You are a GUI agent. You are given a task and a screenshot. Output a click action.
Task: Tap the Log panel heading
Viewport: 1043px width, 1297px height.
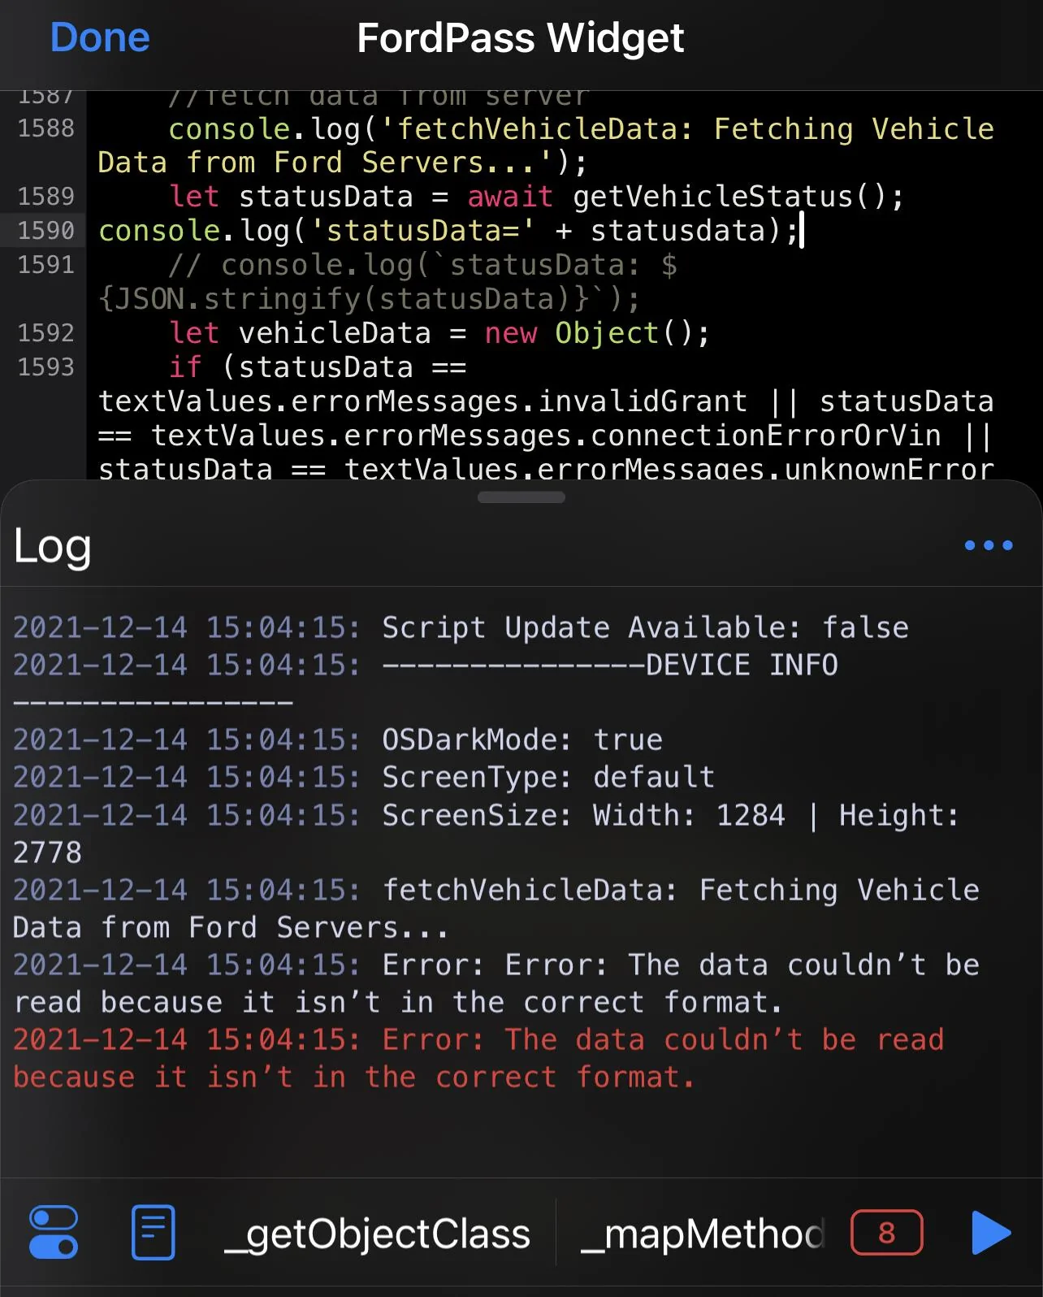pyautogui.click(x=53, y=546)
